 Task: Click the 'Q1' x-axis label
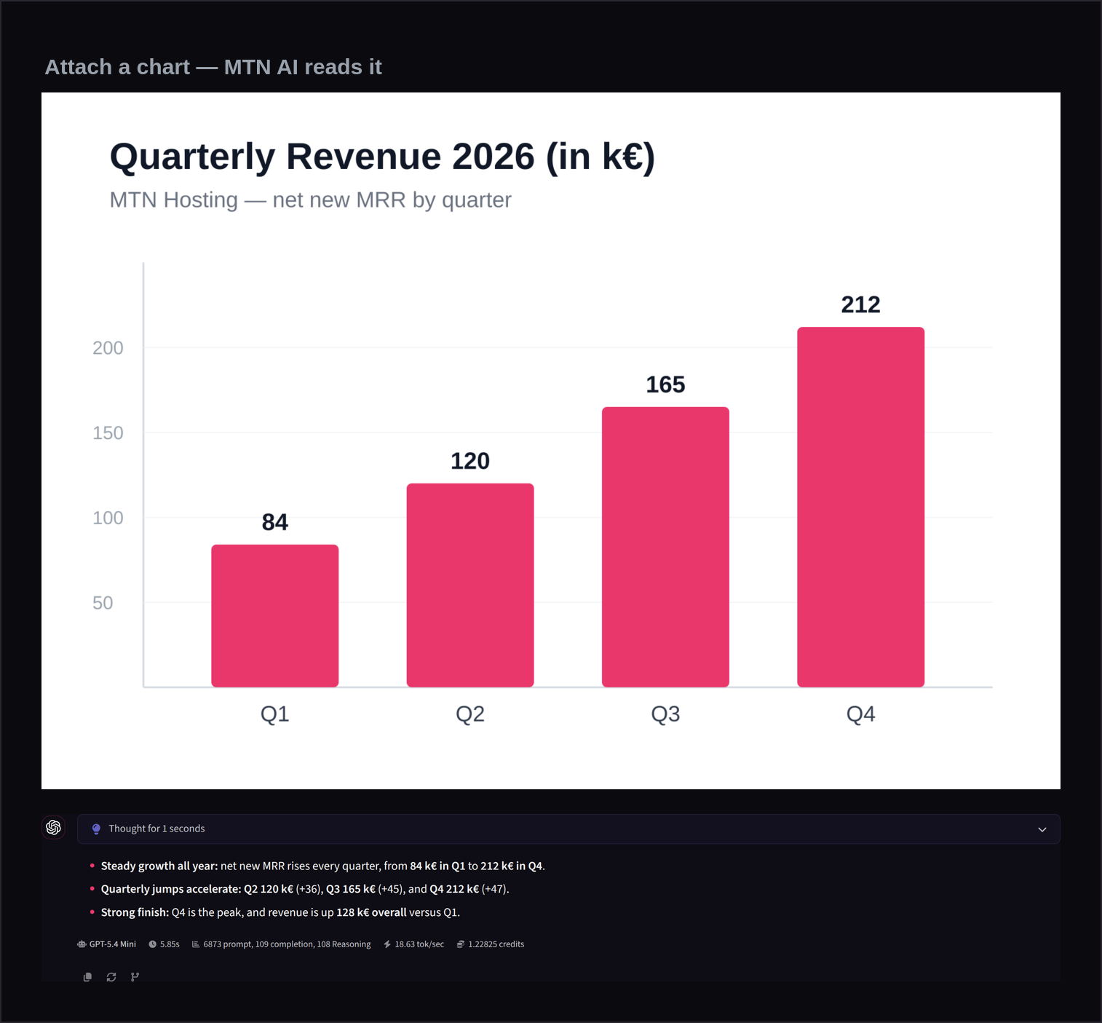point(275,714)
